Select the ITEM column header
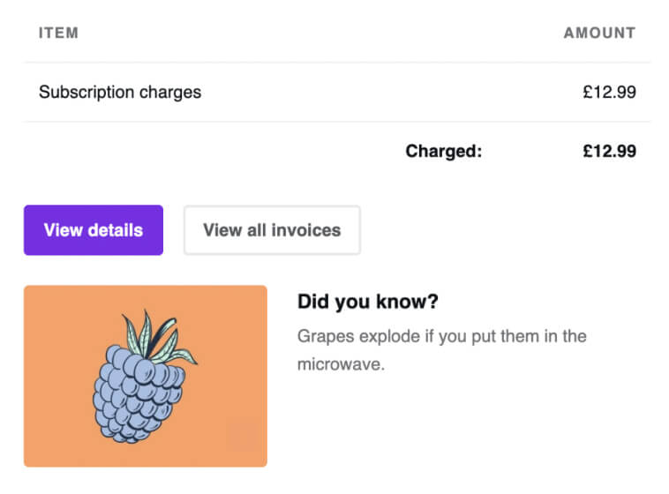The height and width of the screenshot is (494, 669). pos(58,34)
